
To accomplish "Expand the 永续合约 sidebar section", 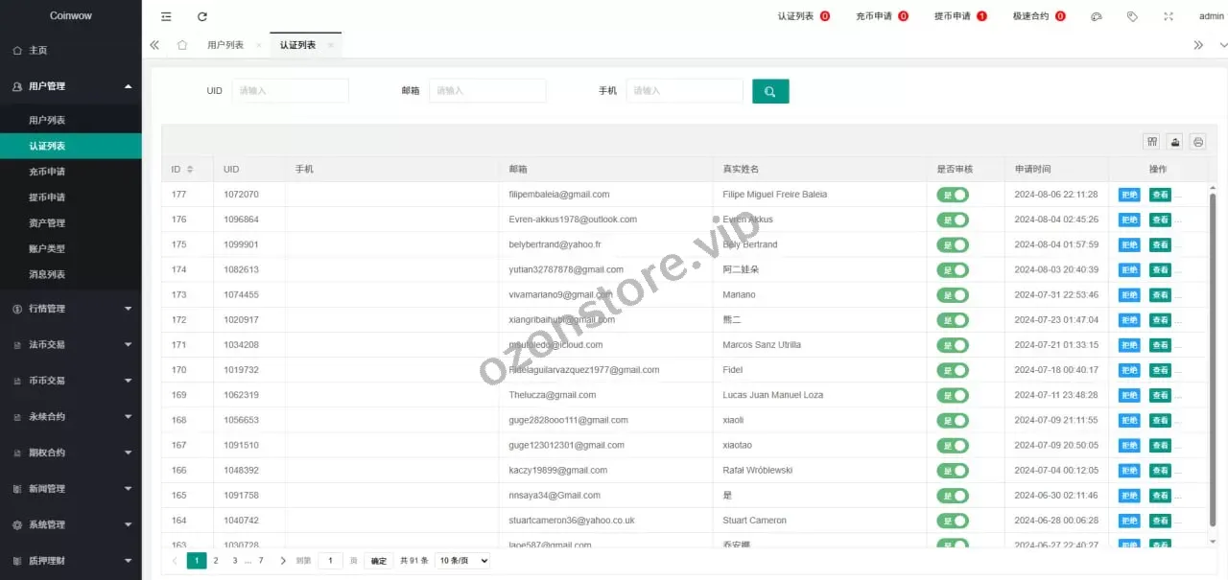I will (71, 417).
